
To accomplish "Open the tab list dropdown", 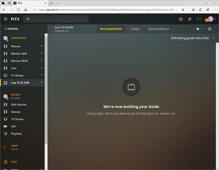I will pos(57,3).
